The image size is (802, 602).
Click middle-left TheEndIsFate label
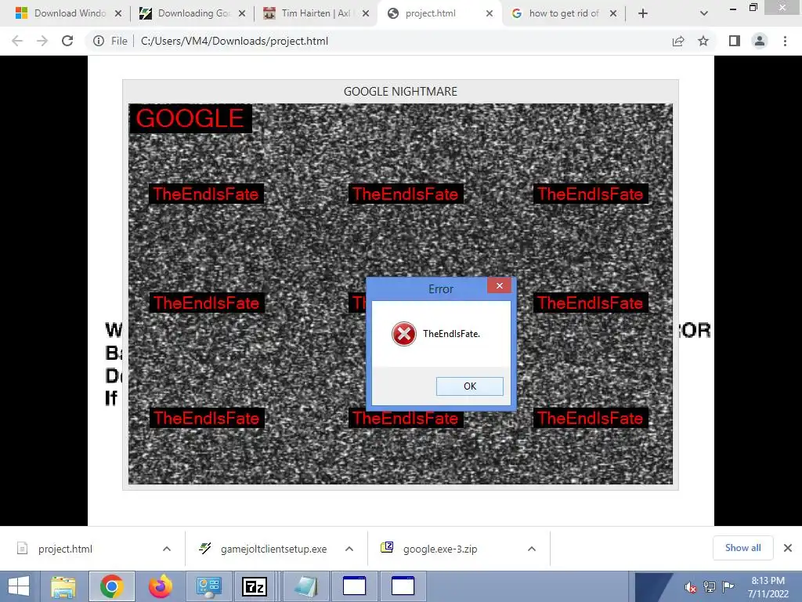tap(207, 303)
